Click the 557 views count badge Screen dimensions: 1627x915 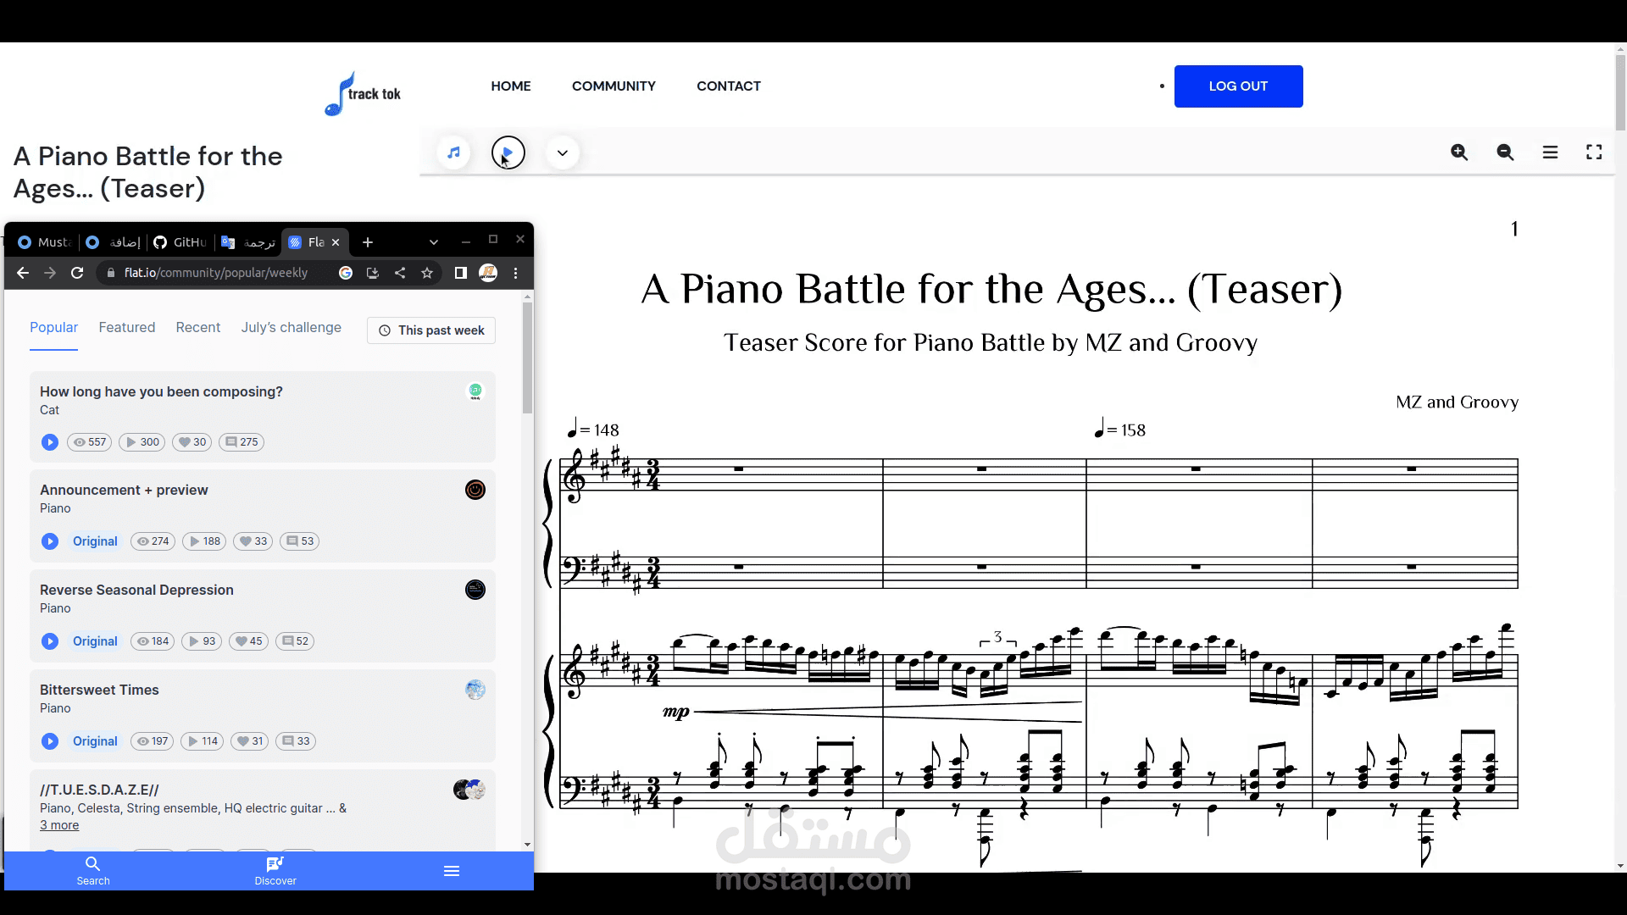[x=89, y=442]
